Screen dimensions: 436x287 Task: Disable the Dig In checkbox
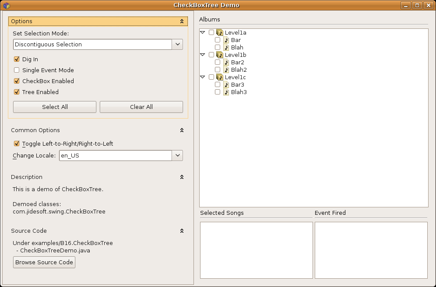pos(17,59)
